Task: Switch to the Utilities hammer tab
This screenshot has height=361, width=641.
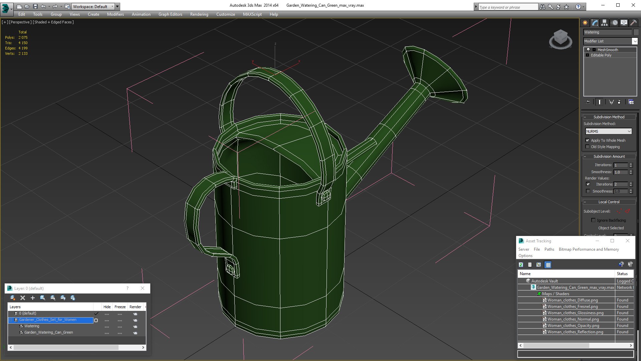Action: [633, 23]
